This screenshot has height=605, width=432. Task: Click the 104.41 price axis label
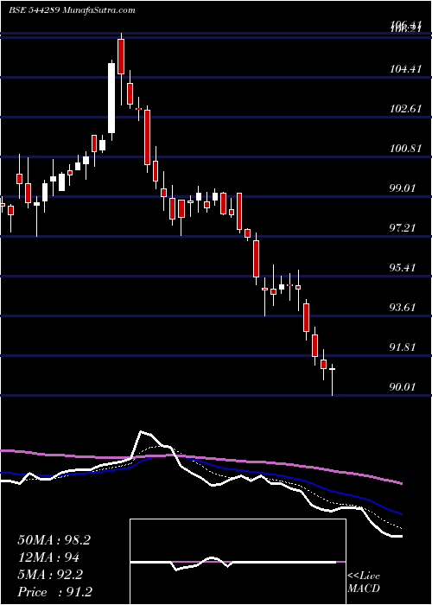point(405,69)
